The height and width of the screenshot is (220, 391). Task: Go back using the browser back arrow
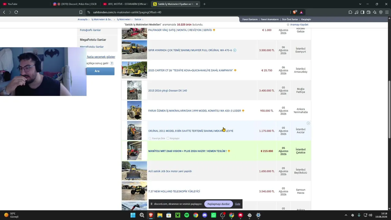tap(4, 12)
